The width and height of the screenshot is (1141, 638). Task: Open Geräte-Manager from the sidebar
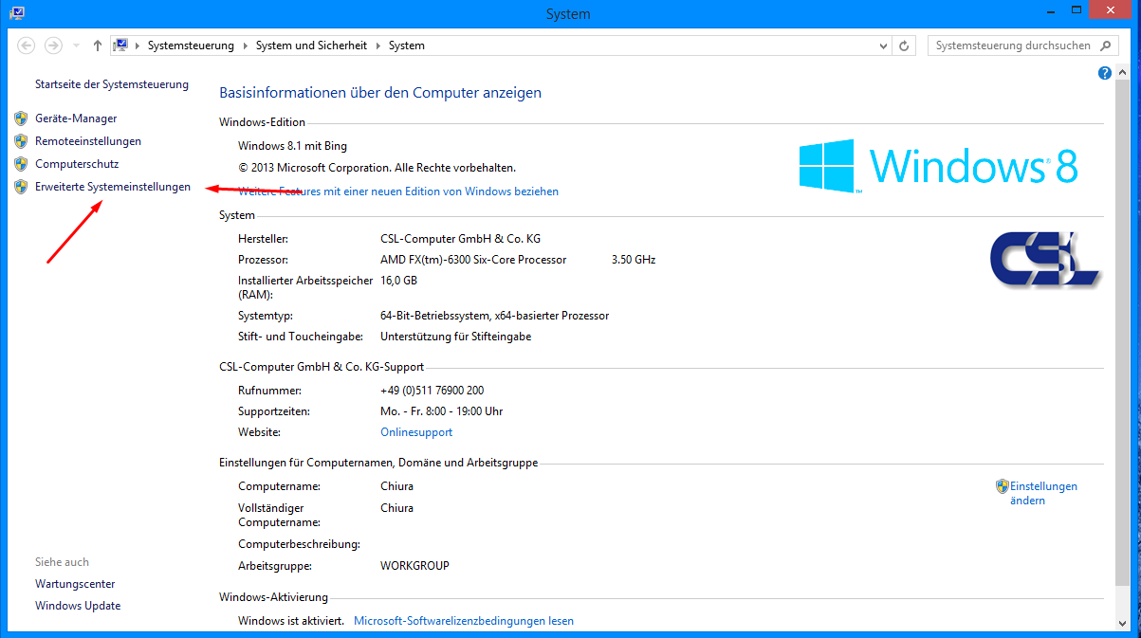pos(76,118)
